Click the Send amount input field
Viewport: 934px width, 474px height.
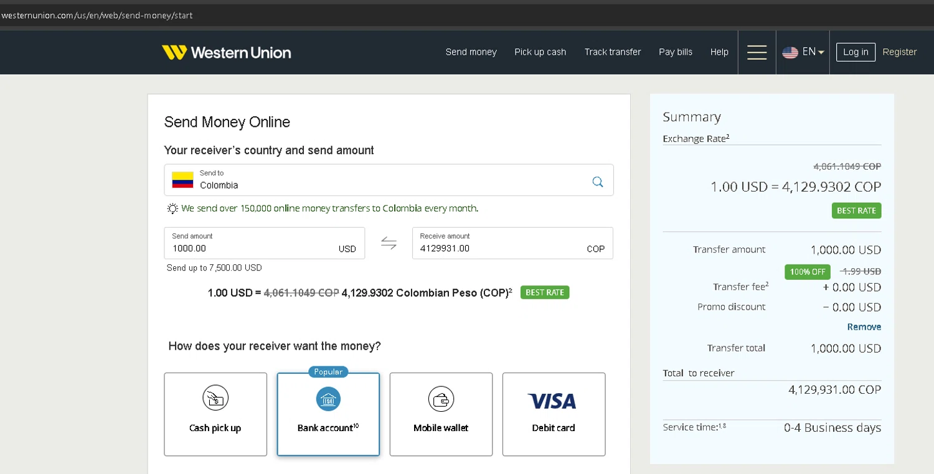[265, 243]
